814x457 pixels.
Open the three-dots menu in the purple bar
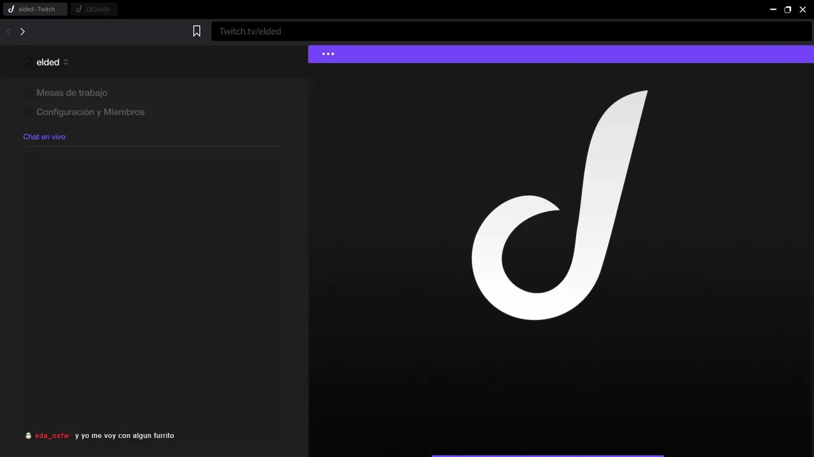click(x=328, y=54)
